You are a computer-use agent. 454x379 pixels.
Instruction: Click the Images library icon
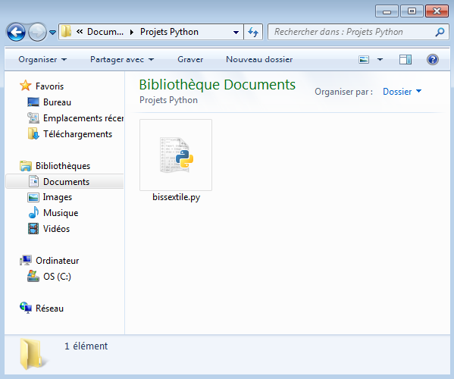click(x=33, y=198)
